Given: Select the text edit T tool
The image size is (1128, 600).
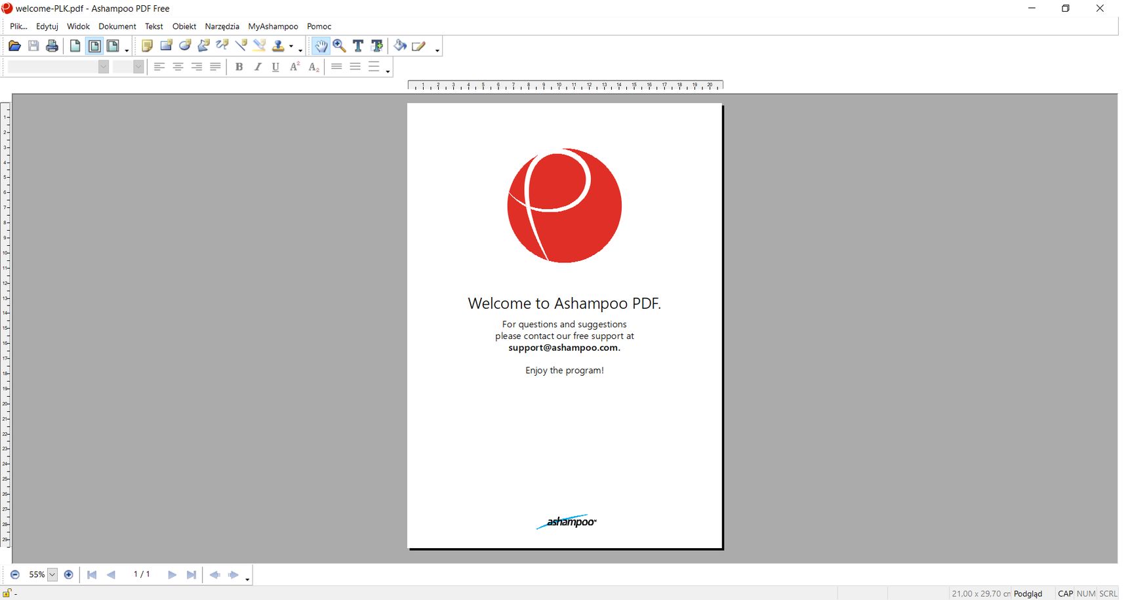Looking at the screenshot, I should tap(358, 46).
